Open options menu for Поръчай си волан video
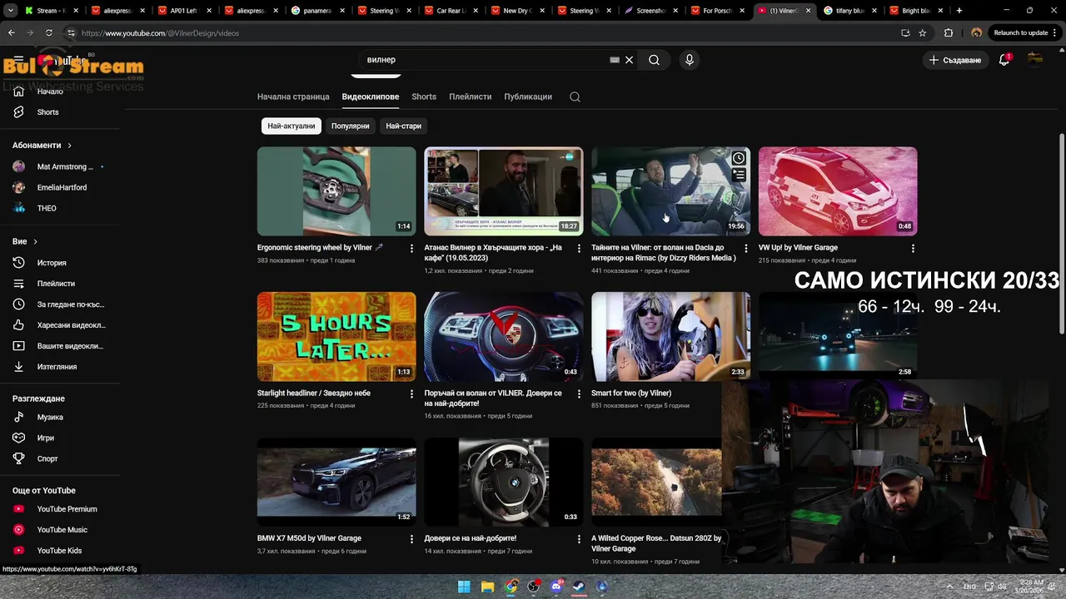 (579, 394)
